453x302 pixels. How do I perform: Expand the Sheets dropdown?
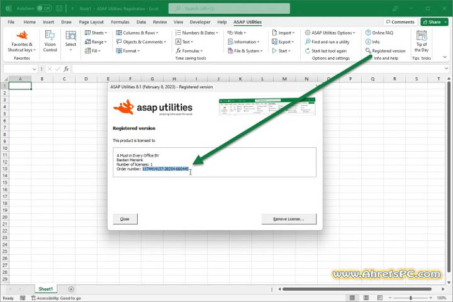click(96, 33)
